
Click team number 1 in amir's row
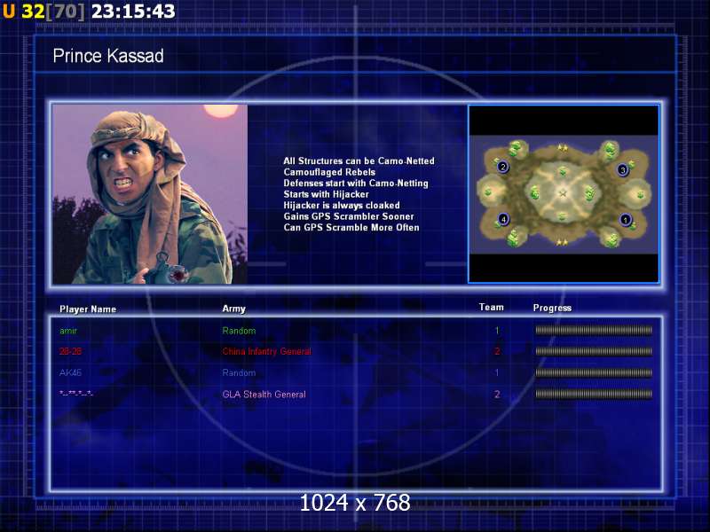[497, 331]
